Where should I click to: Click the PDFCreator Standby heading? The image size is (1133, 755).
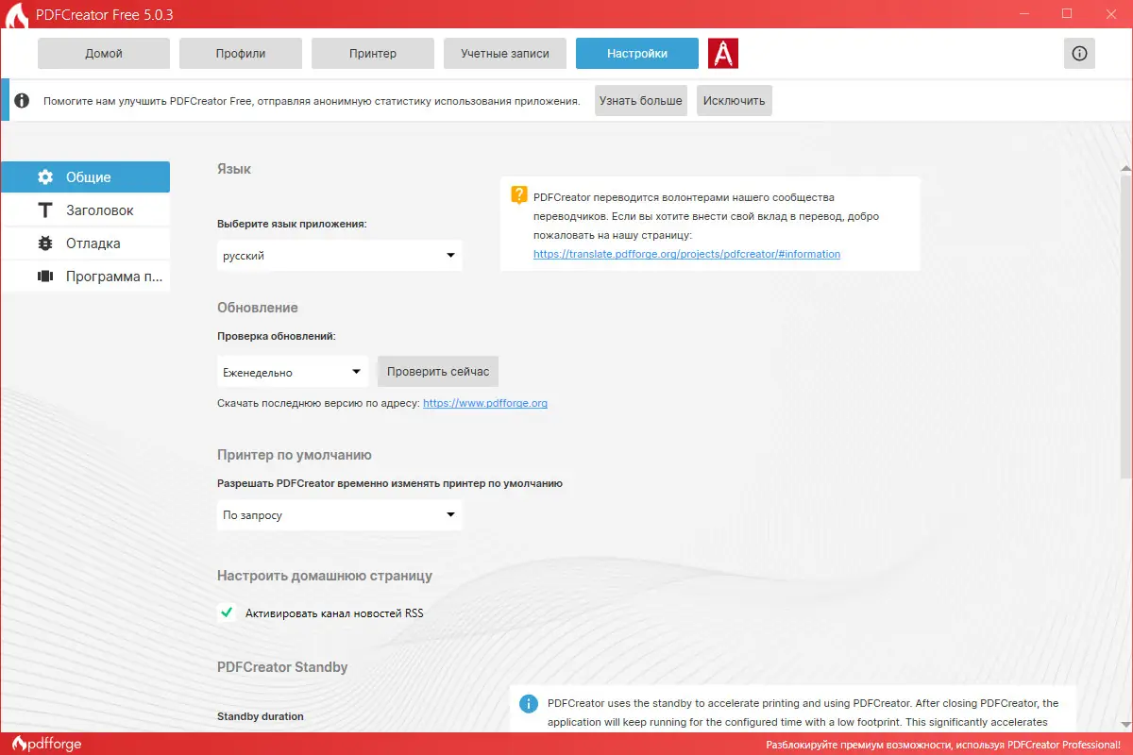(282, 667)
